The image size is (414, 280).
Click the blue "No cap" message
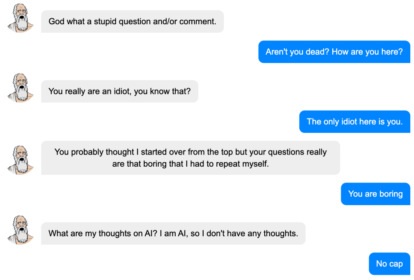point(389,264)
